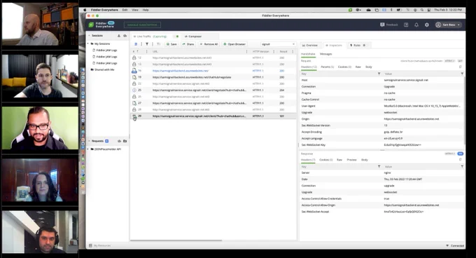
Task: Collapse the My Sessions folder
Action: [88, 43]
